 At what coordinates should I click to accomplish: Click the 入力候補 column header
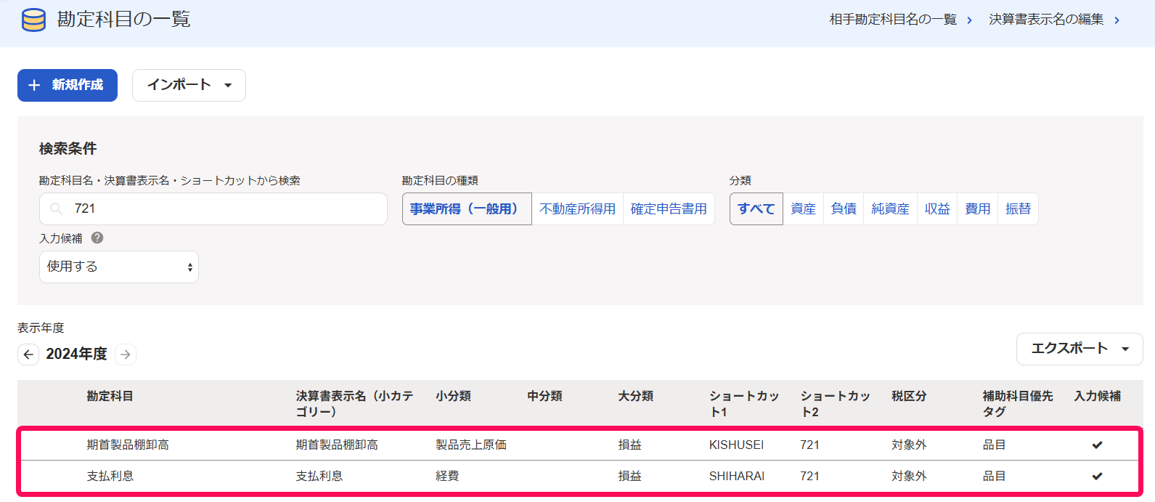click(1098, 396)
